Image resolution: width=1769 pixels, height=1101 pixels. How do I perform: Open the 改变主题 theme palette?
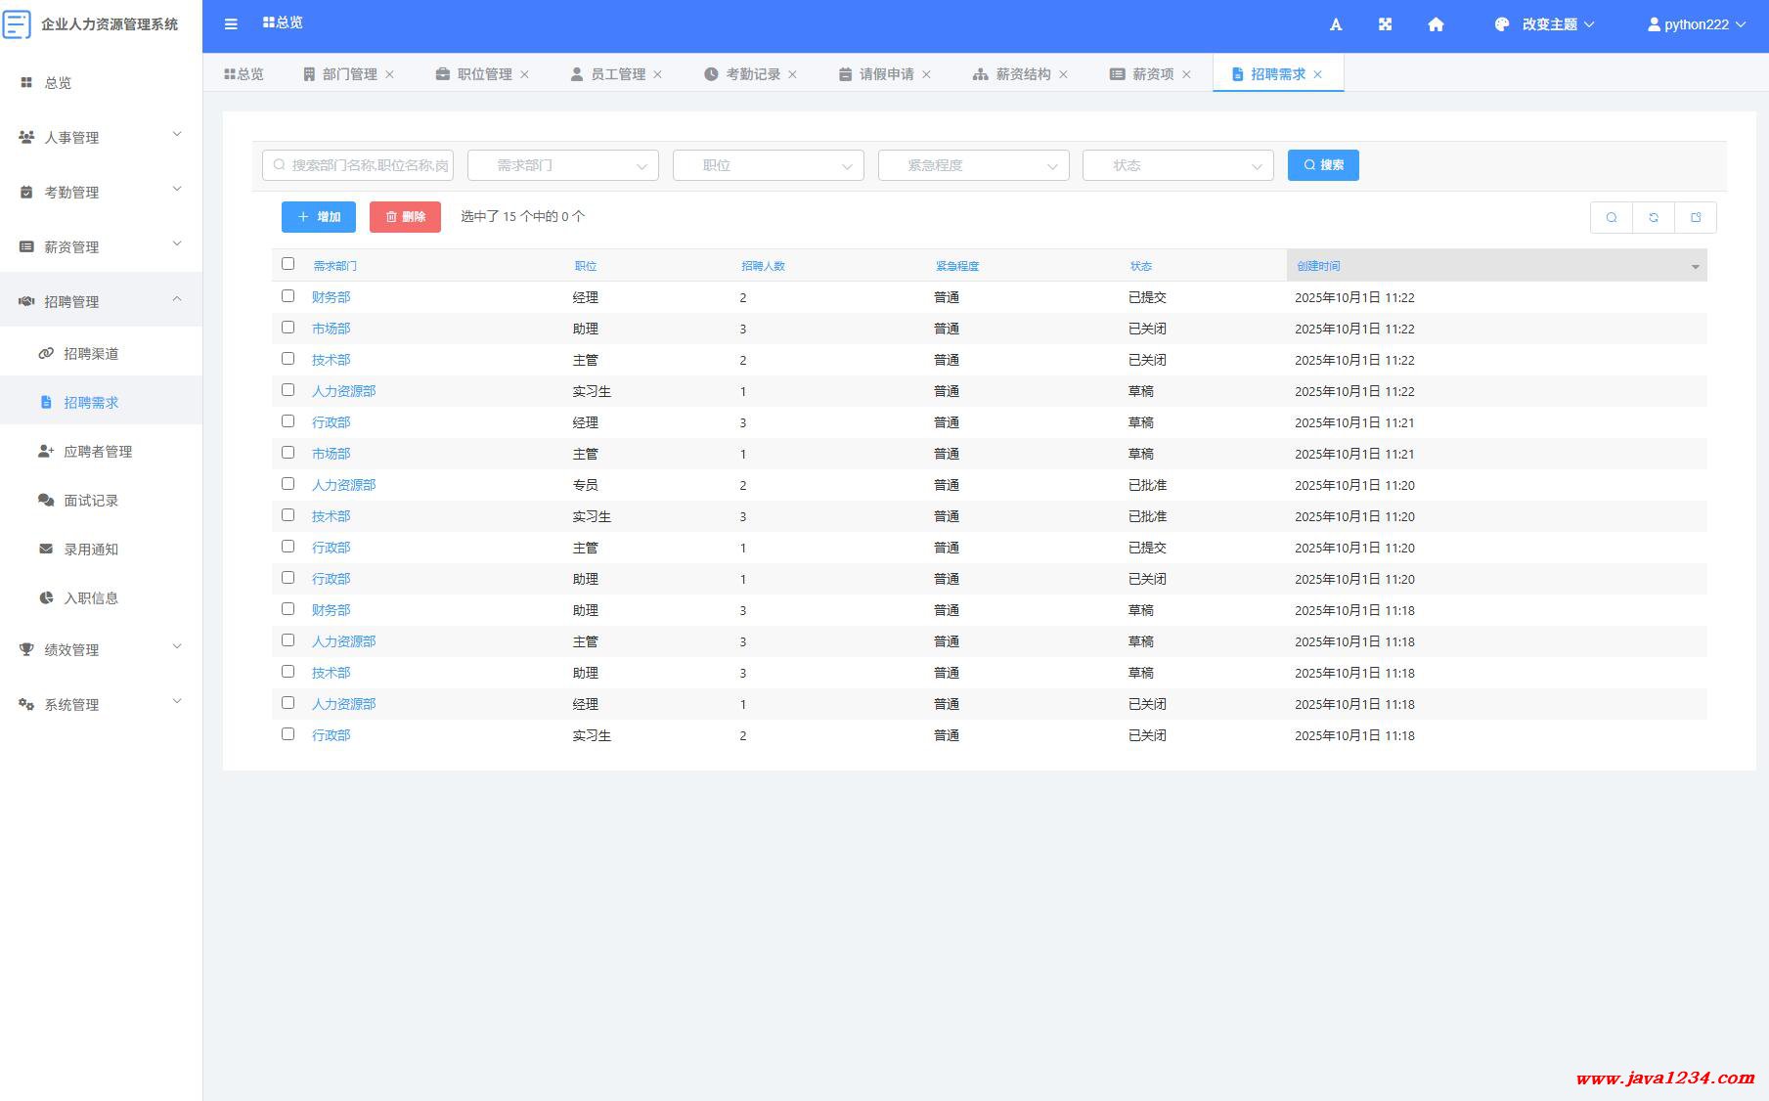point(1544,24)
